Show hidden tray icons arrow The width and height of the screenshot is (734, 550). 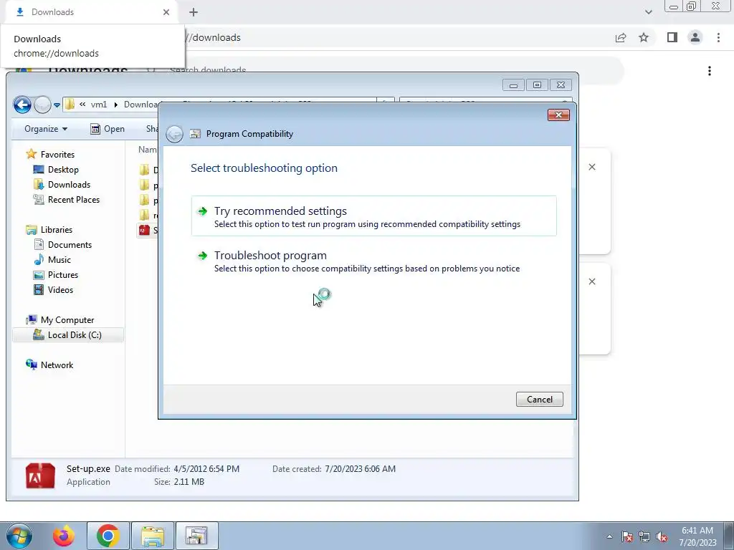tap(609, 536)
